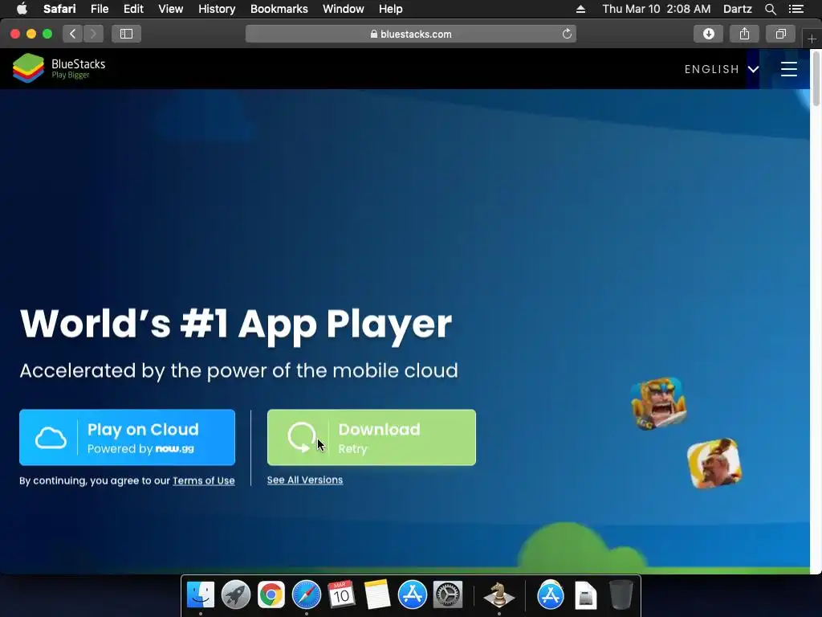Open the Apple menu
This screenshot has width=822, height=617.
pos(22,8)
